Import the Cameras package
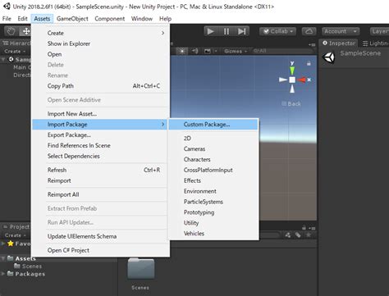Screen dimensions: 389x296 pos(213,149)
